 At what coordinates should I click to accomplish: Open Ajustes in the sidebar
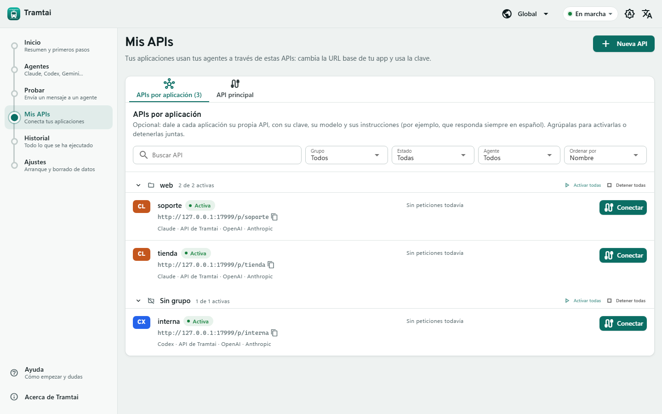pos(58,165)
